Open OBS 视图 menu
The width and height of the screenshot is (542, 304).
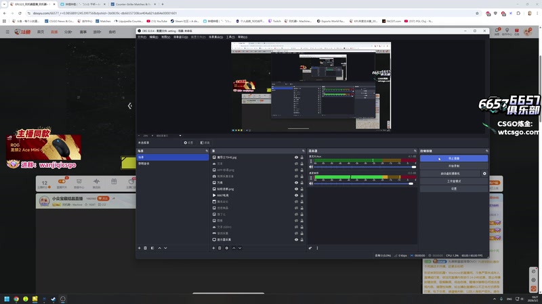click(165, 37)
